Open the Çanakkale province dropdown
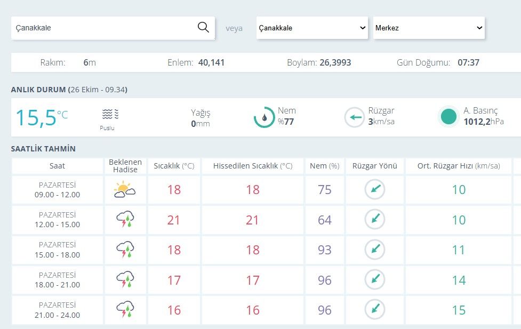 (x=312, y=28)
